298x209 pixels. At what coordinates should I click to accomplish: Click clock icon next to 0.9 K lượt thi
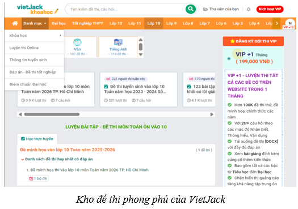click(23, 100)
